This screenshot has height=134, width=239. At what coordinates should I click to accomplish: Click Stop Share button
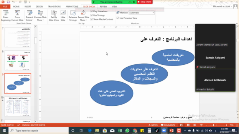(145, 2)
